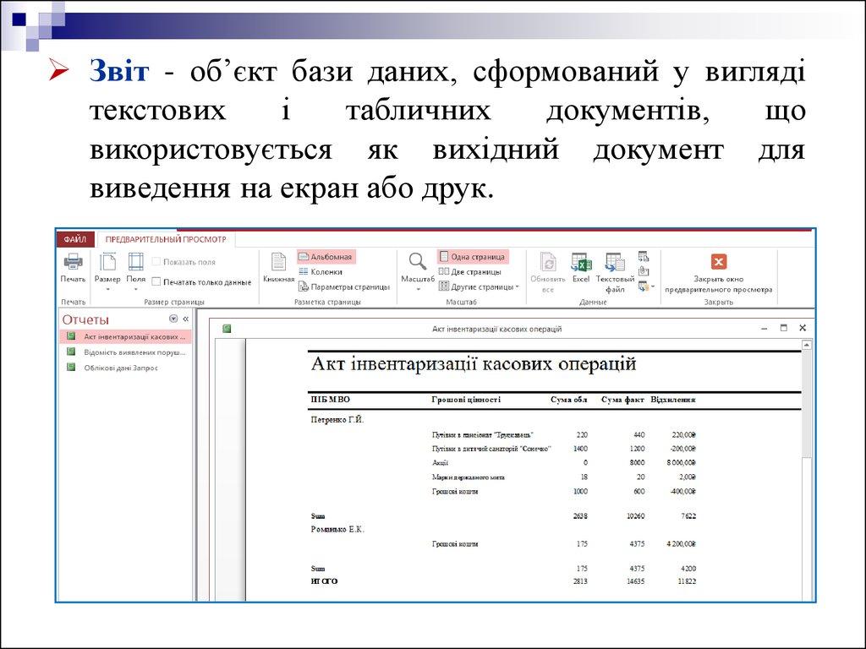Open Параметры страницы page setup
Image resolution: width=866 pixels, height=649 pixels.
pos(343,286)
